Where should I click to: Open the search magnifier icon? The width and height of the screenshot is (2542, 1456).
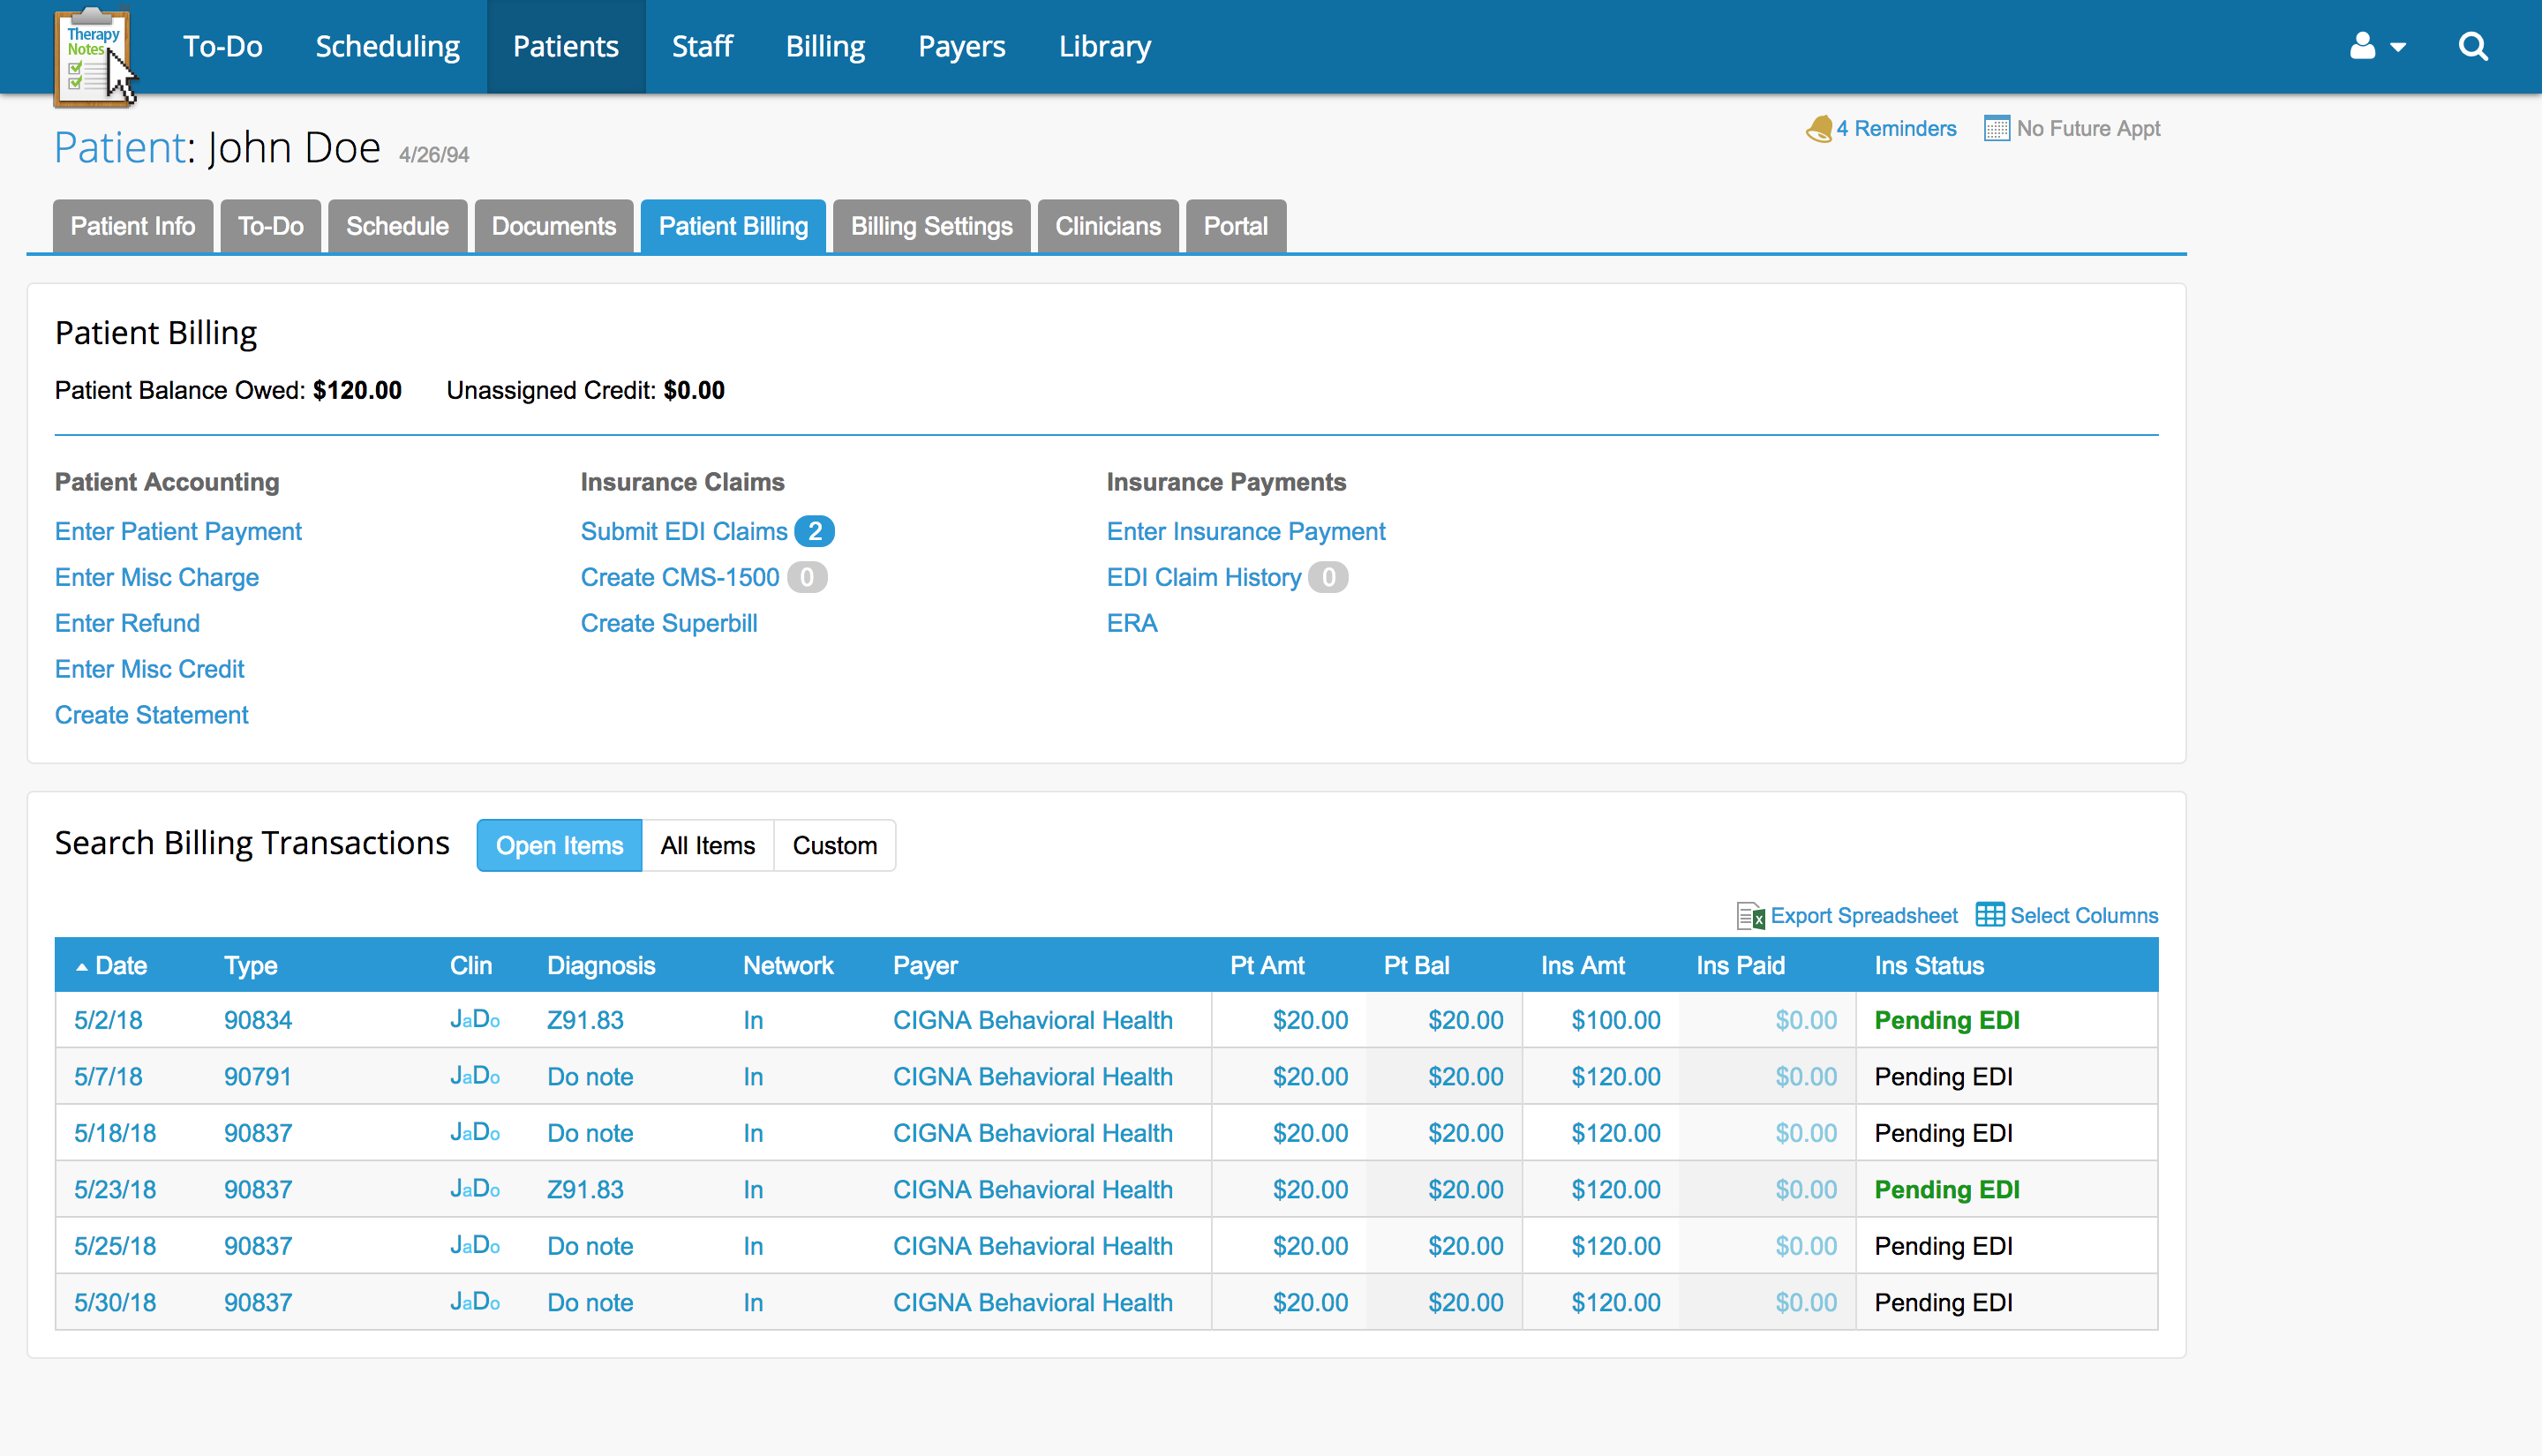tap(2472, 46)
